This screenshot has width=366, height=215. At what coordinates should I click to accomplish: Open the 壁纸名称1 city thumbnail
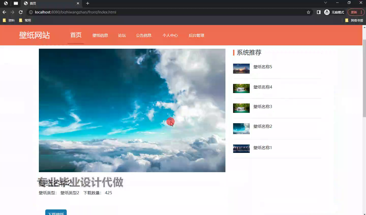pyautogui.click(x=241, y=149)
